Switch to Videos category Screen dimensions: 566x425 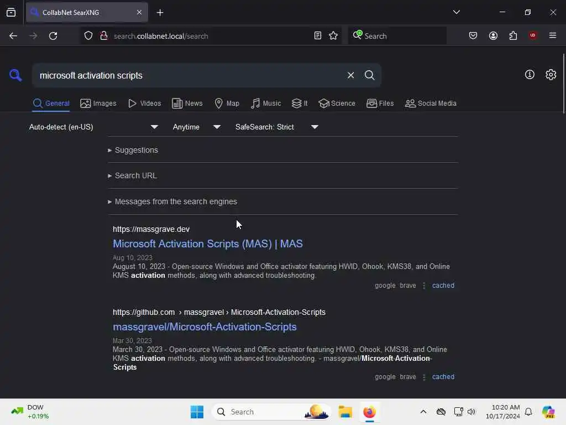144,103
